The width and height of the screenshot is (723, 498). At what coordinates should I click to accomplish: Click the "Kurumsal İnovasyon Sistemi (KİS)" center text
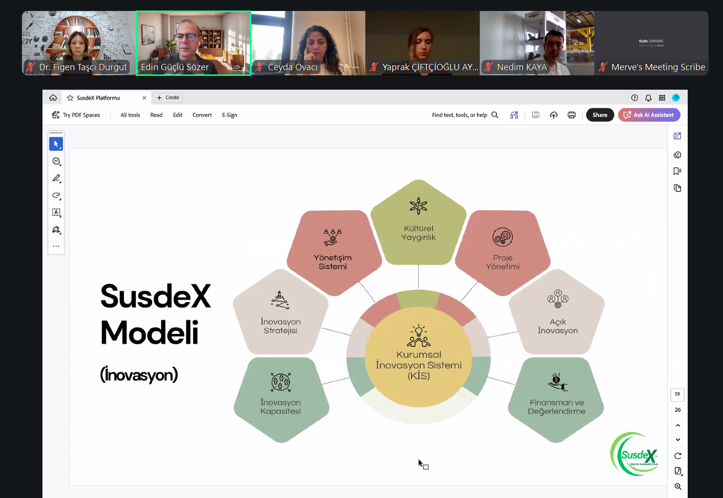[419, 365]
